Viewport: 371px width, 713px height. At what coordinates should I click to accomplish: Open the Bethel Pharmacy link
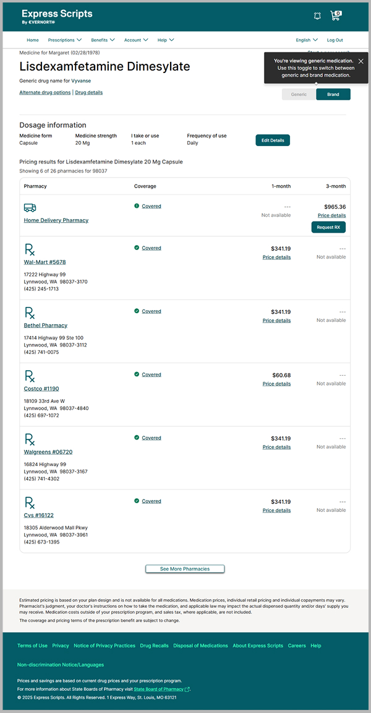[x=45, y=325]
